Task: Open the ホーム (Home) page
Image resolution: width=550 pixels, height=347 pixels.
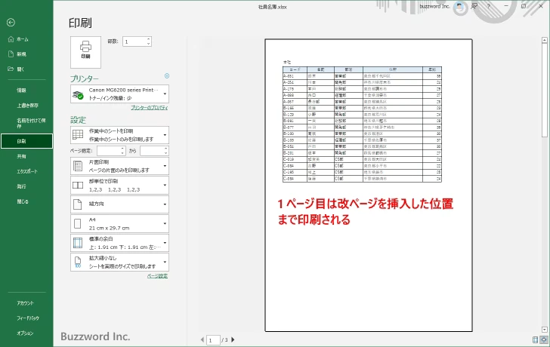Action: (18, 39)
